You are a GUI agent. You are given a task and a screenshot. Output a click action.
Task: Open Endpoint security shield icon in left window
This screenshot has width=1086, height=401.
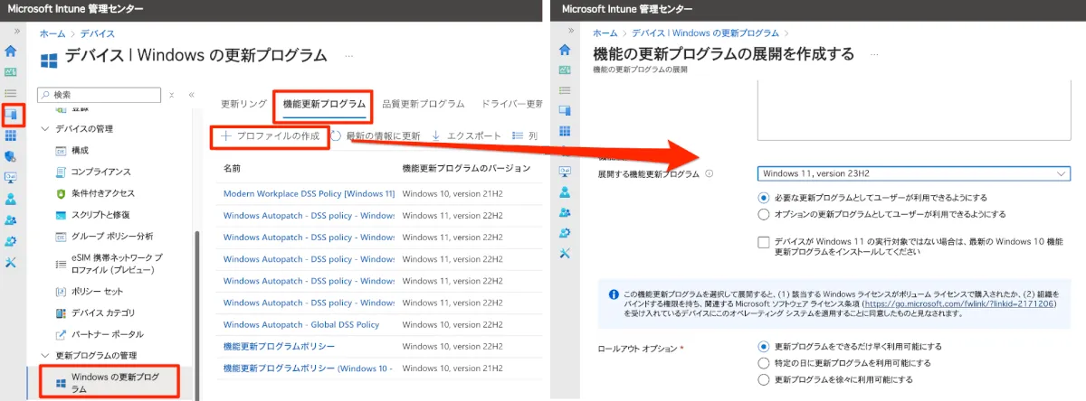(x=11, y=156)
